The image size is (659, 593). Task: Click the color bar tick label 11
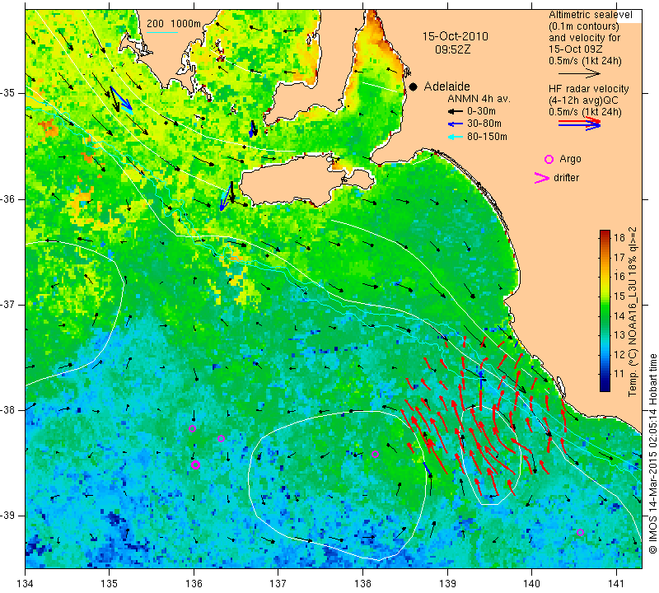coord(619,374)
